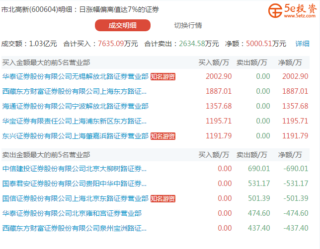
Task: Click 知名游资 badge beside 华泰证券无锡解放北路
Action: pyautogui.click(x=163, y=76)
